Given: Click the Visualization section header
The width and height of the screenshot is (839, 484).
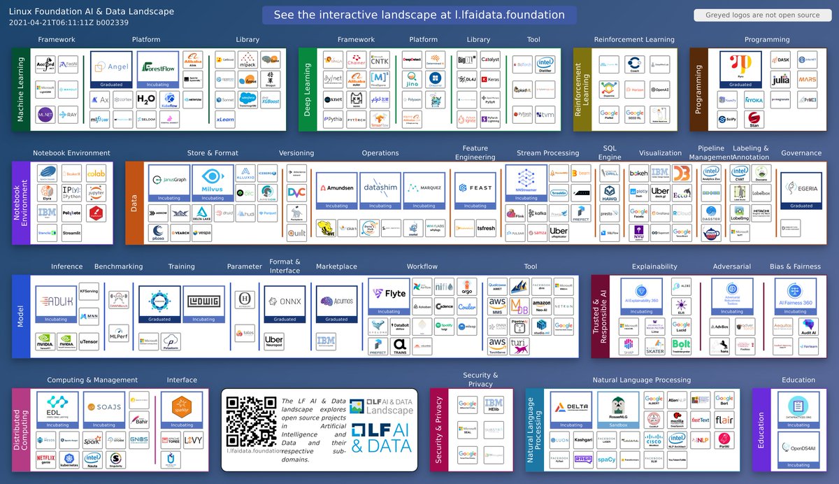Looking at the screenshot, I should click(660, 152).
